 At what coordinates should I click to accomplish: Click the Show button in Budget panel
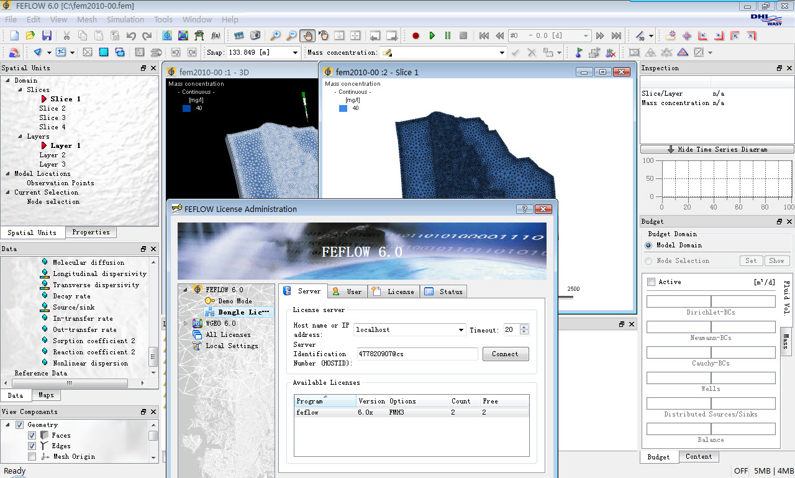[x=777, y=261]
